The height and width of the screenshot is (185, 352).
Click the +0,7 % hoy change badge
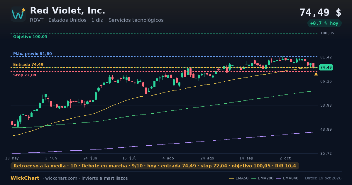pos(324,23)
